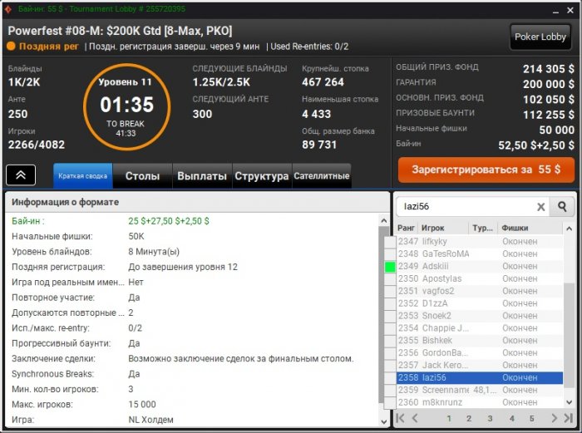
Task: Sort players by Ранг column
Action: pyautogui.click(x=407, y=228)
